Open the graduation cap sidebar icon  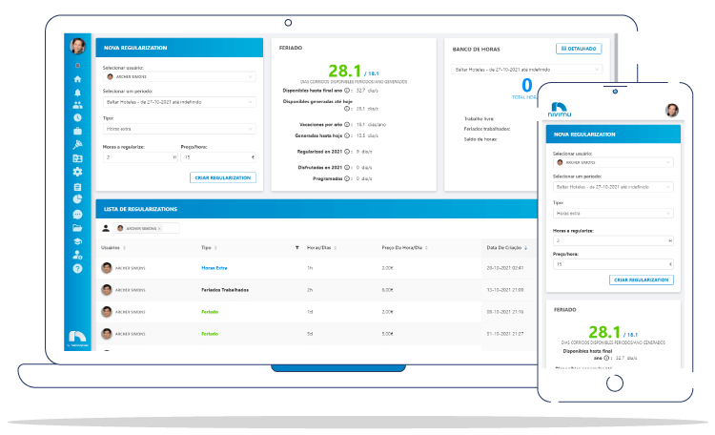pyautogui.click(x=77, y=242)
